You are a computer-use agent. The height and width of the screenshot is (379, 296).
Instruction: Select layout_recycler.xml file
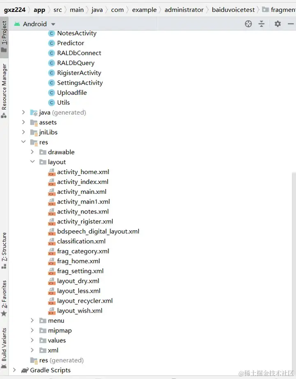85,301
